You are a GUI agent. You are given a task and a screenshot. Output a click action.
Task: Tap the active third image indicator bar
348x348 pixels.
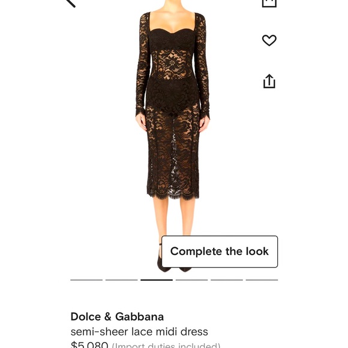157,280
